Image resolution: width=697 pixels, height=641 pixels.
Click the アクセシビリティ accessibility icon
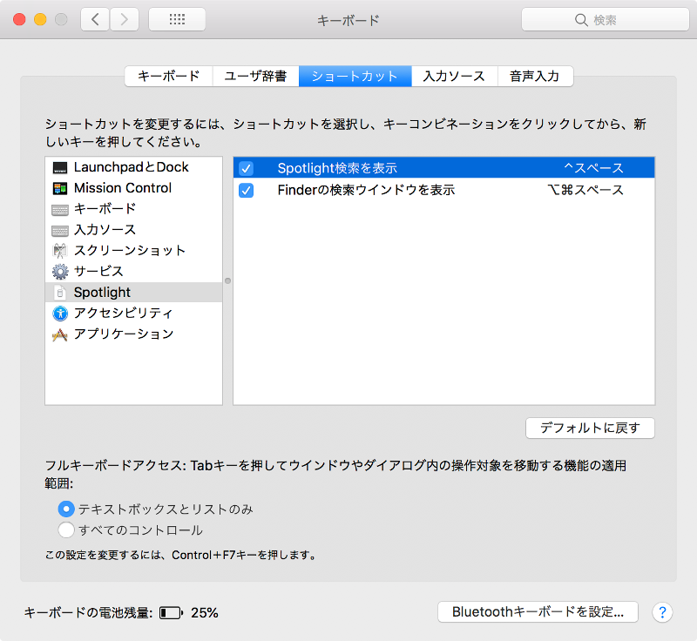click(60, 314)
